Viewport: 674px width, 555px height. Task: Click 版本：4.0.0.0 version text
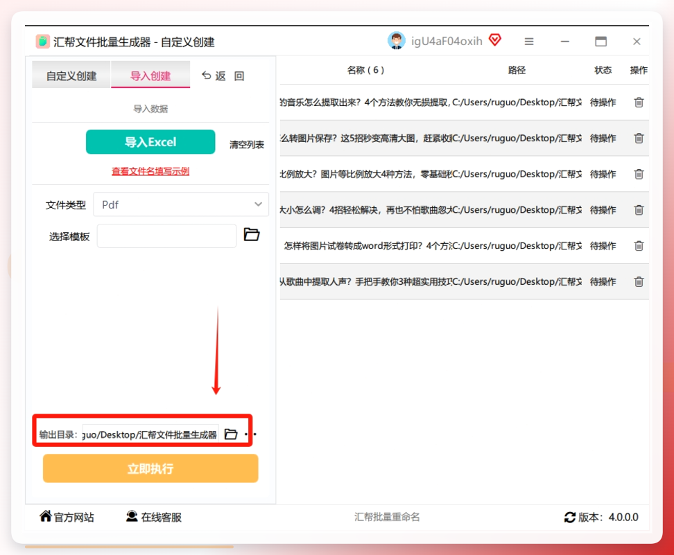[608, 517]
